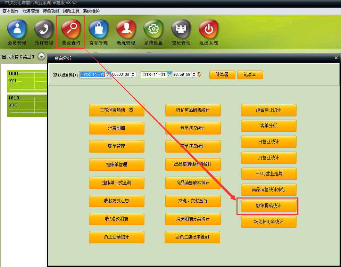Click the 综合营业统计 button
This screenshot has height=267, width=341.
pos(268,110)
